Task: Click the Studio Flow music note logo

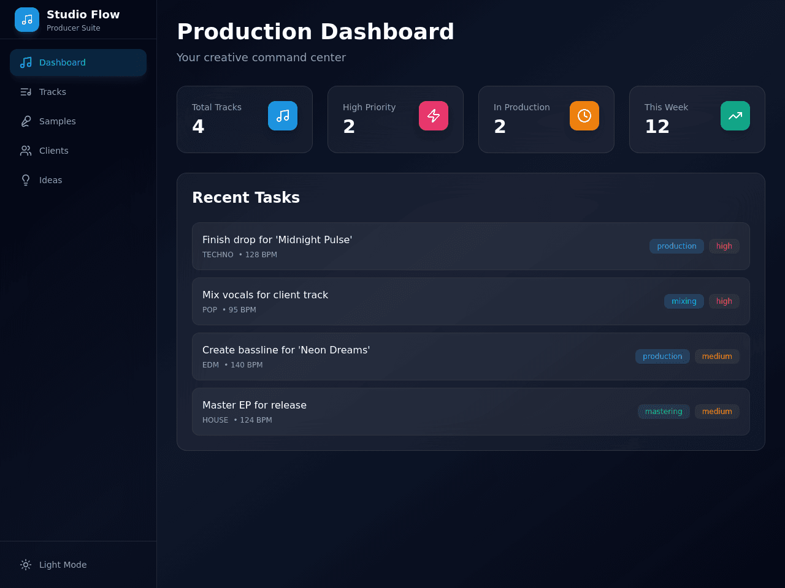Action: click(x=27, y=20)
